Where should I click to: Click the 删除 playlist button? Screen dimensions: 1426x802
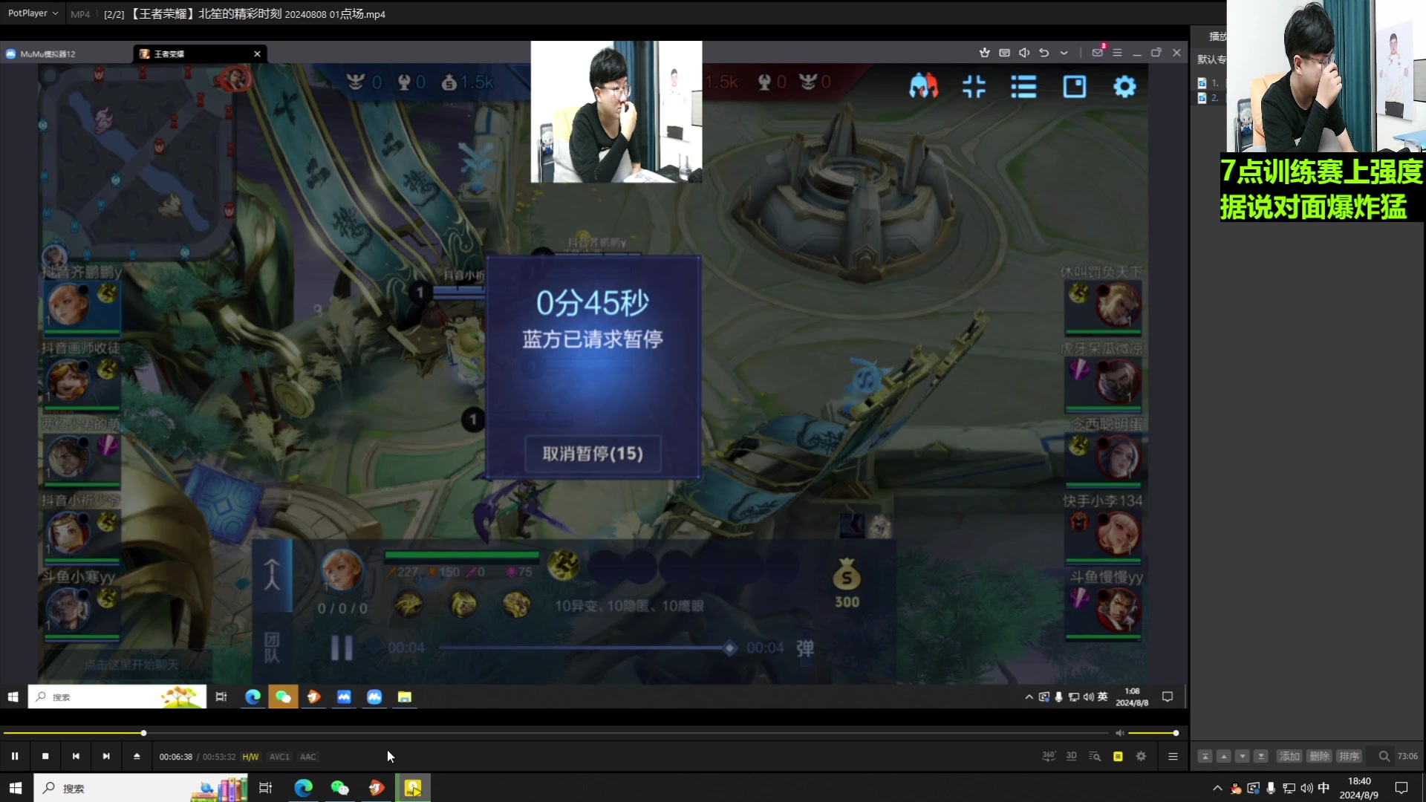coord(1319,756)
